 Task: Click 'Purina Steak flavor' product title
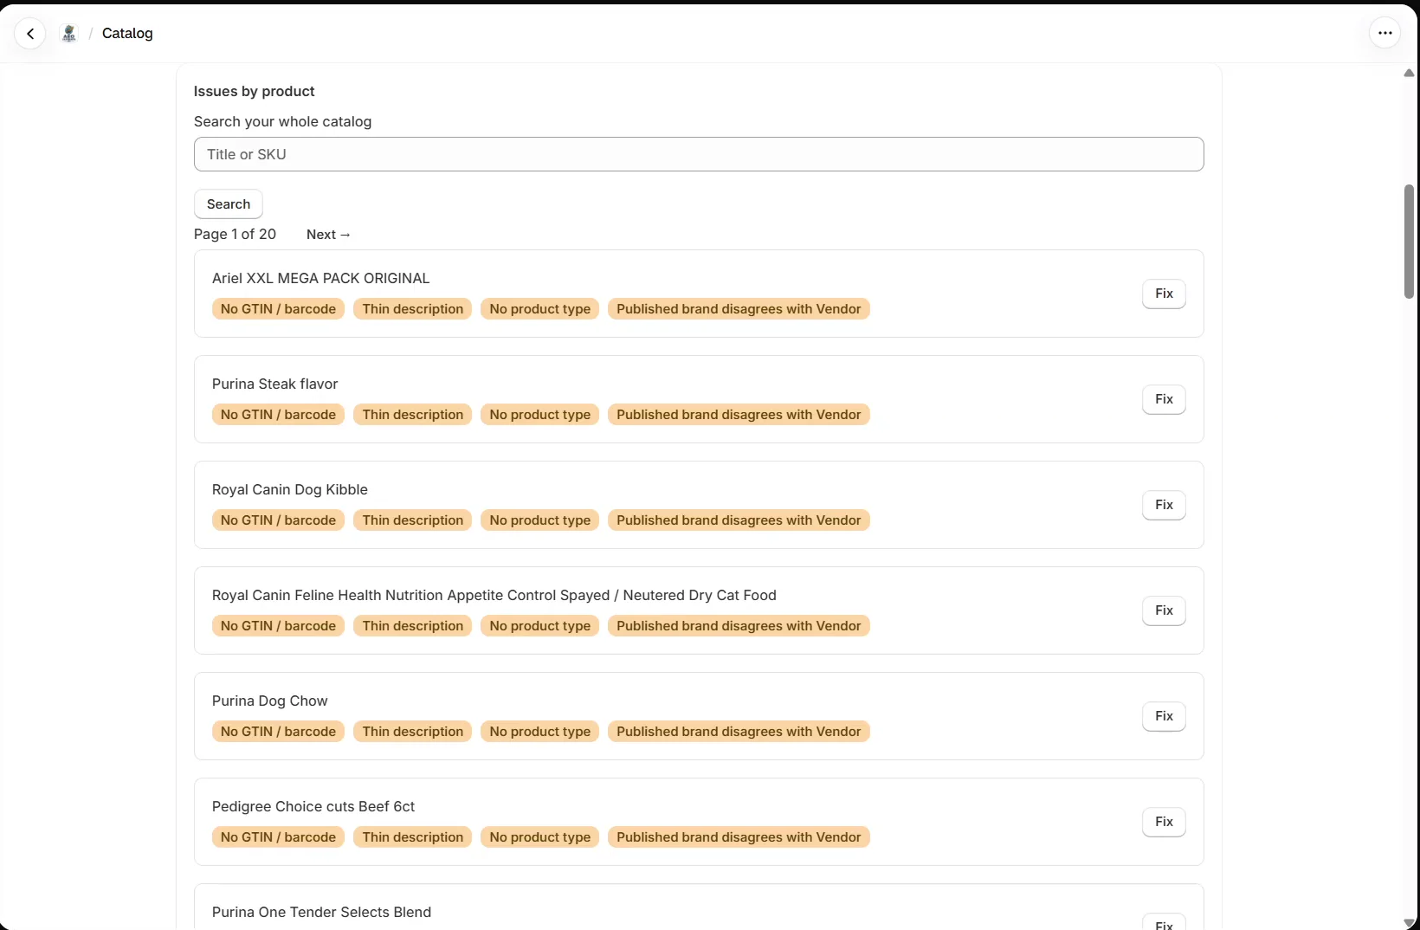pos(274,384)
